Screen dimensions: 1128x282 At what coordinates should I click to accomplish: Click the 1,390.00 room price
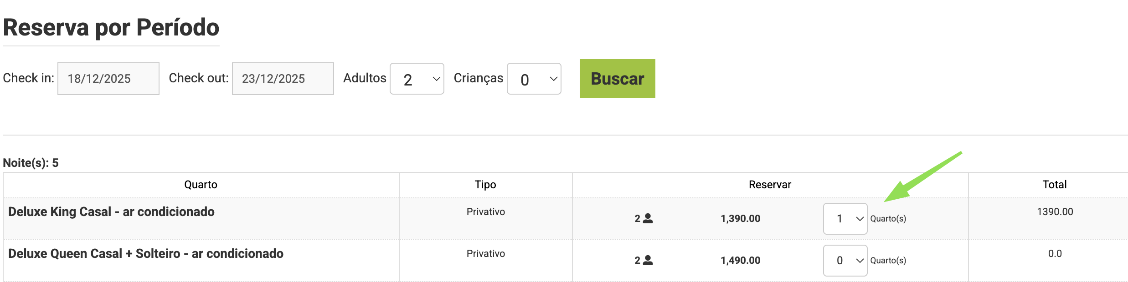point(740,219)
